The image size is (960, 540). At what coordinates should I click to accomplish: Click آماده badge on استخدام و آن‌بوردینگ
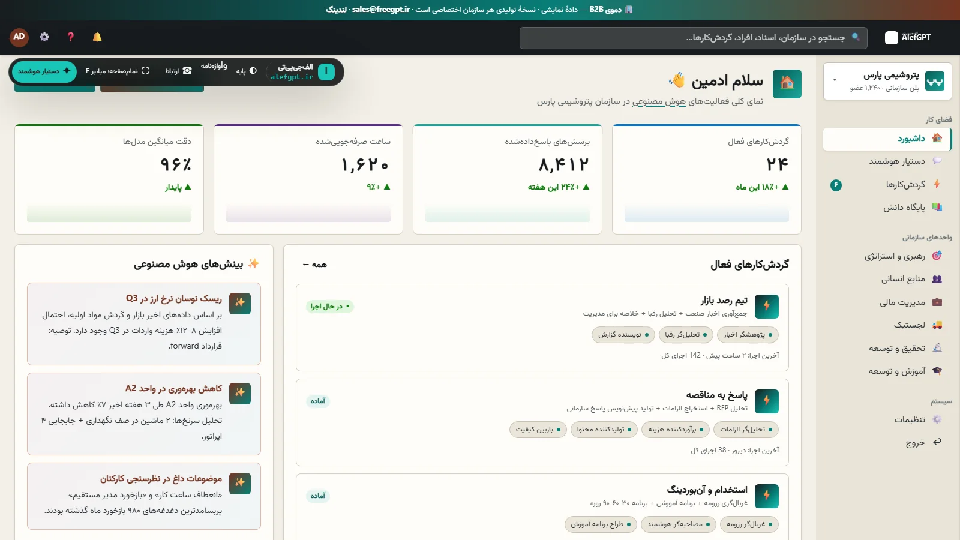(x=318, y=496)
